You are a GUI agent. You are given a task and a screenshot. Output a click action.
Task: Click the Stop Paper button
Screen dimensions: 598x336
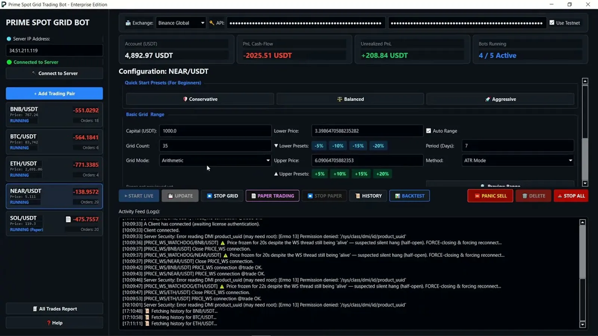pyautogui.click(x=324, y=196)
